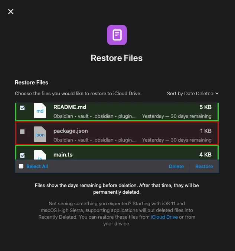
Task: Open the Sort by Date Deleted dropdown
Action: (192, 94)
